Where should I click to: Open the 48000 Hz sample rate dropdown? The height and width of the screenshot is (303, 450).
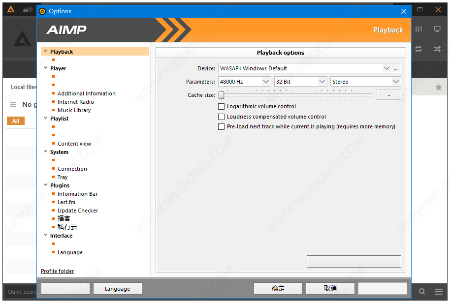coord(266,82)
